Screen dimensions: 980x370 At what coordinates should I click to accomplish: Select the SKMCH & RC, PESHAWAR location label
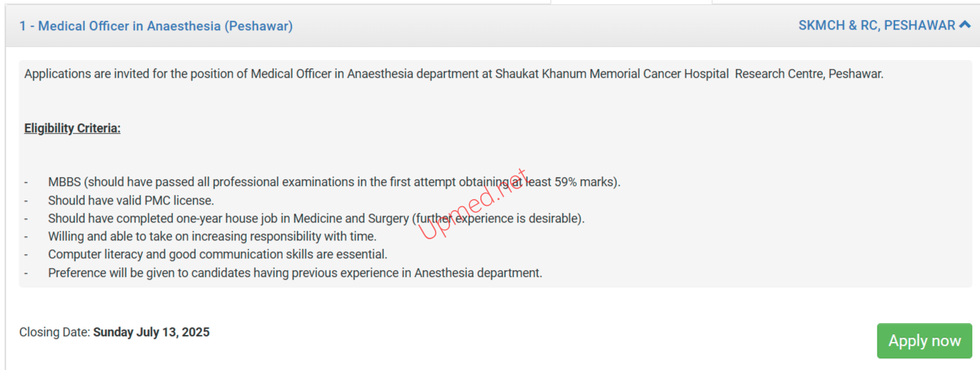coord(877,25)
